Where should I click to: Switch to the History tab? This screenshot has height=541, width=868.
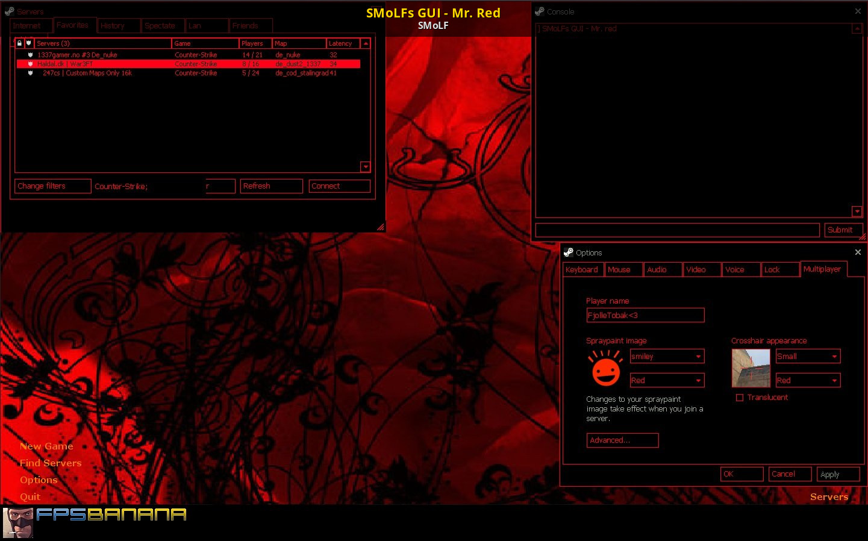(119, 26)
